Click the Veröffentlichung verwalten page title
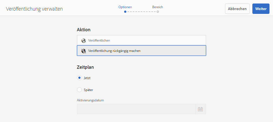The image size is (273, 122). point(34,9)
